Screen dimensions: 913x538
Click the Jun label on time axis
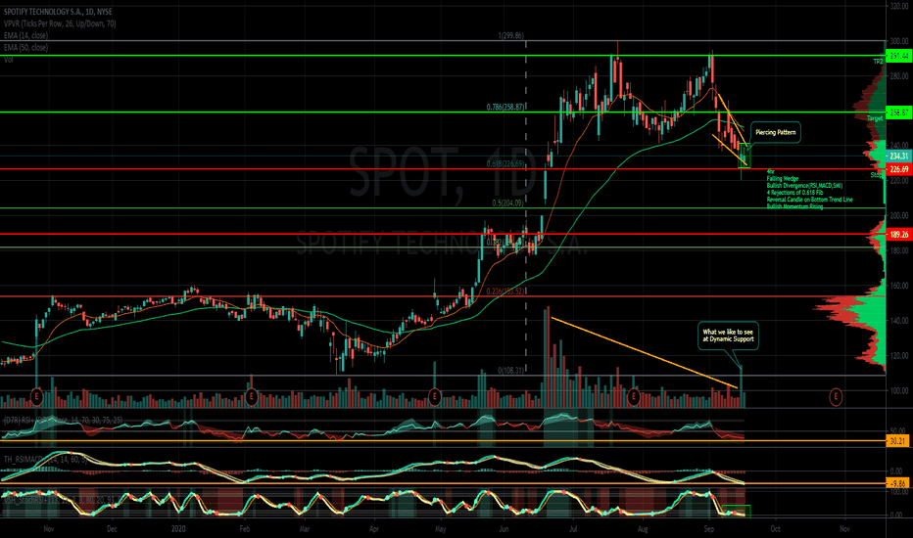[x=504, y=529]
